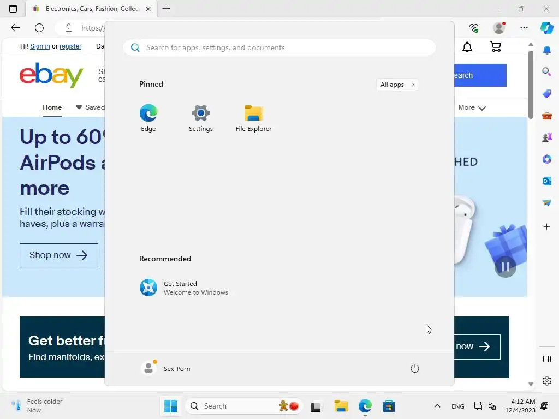Expand the More categories dropdown
The width and height of the screenshot is (559, 419).
point(472,107)
